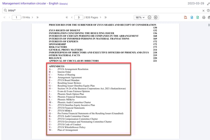Open Management information circular - English title

(x=30, y=3)
